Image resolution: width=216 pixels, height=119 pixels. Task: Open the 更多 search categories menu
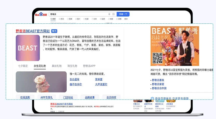[126, 19]
